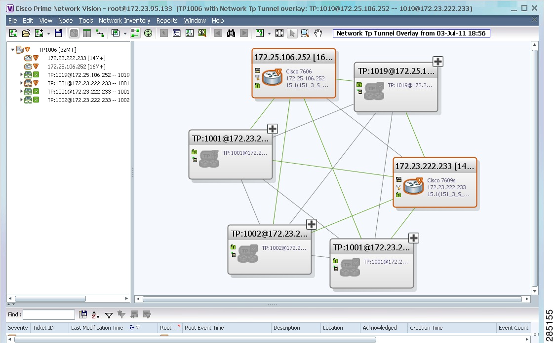
Task: Select 172.23.222.233 [14M+] in the tree
Action: [77, 58]
